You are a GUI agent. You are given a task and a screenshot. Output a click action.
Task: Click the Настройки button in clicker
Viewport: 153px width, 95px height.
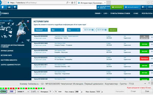120,91
